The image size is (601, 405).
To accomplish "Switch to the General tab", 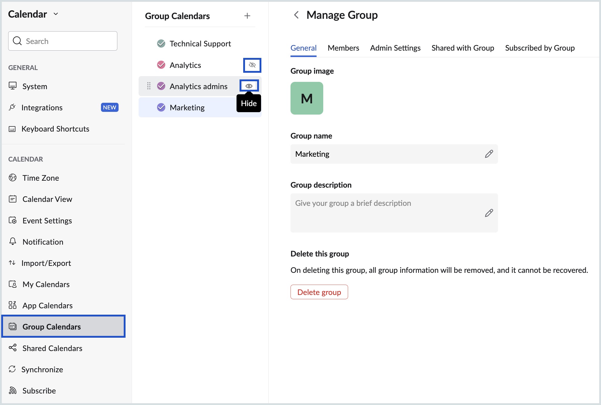I will 304,48.
